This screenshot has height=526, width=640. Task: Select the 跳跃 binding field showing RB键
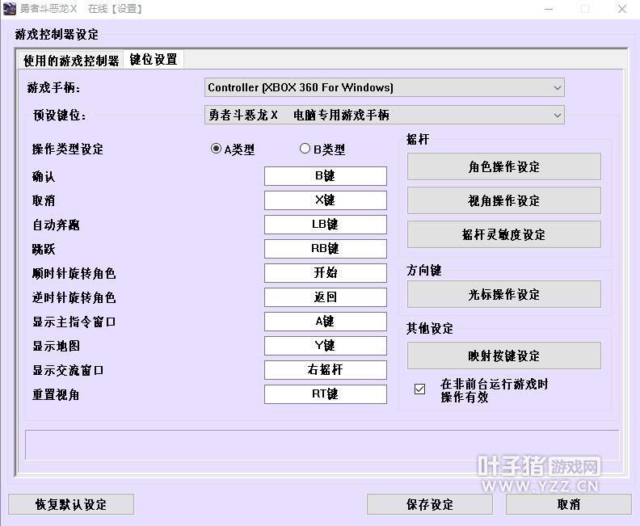click(325, 249)
